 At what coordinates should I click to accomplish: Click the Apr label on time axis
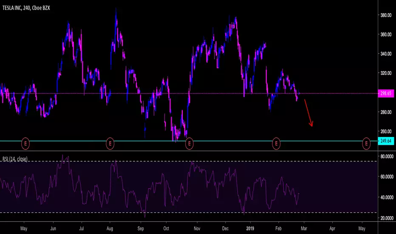[x=332, y=228]
